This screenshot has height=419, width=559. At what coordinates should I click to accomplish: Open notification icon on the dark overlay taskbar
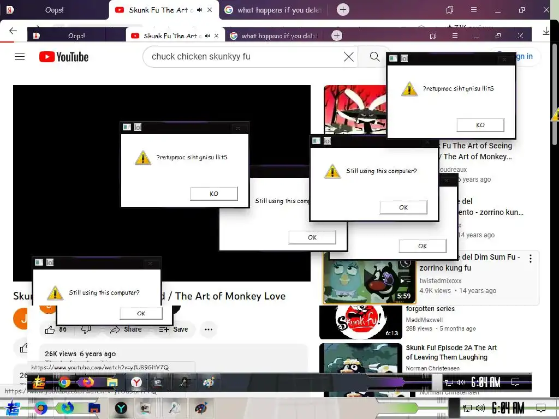[515, 382]
